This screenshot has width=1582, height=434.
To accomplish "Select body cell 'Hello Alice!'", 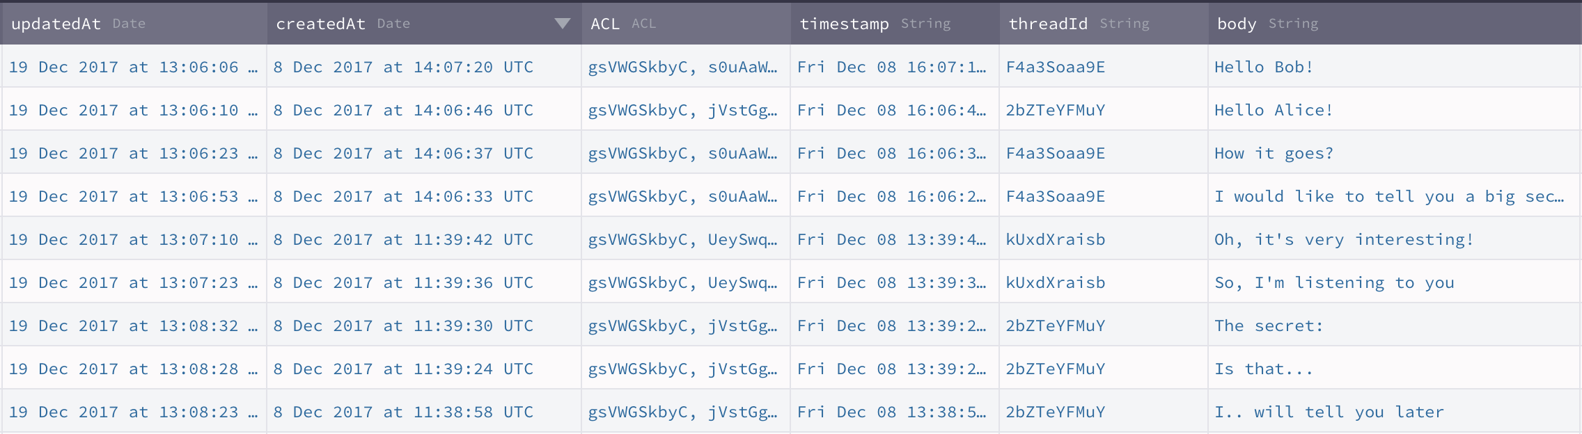I will (1394, 110).
